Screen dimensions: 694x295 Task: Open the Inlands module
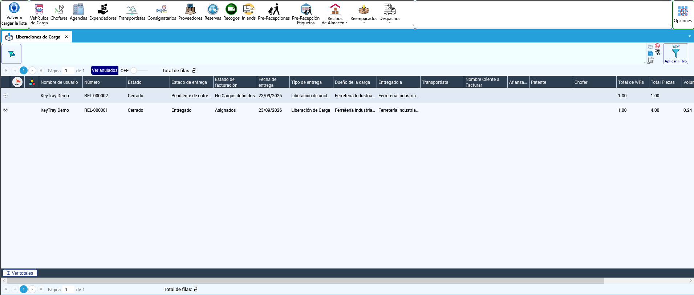[x=249, y=13]
